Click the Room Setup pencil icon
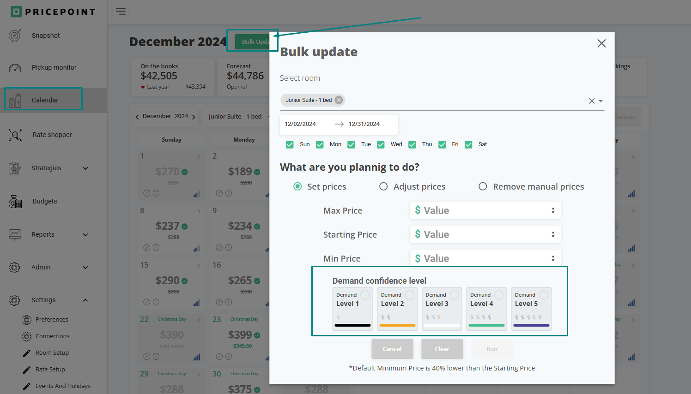Viewport: 691px width, 394px height. pyautogui.click(x=27, y=353)
